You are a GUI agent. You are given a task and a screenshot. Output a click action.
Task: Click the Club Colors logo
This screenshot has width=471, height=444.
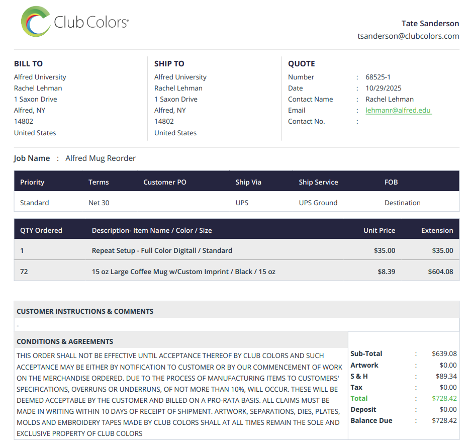click(x=75, y=22)
